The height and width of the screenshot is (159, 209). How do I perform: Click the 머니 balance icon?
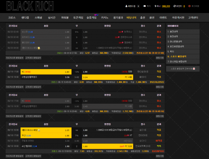[x=155, y=6]
